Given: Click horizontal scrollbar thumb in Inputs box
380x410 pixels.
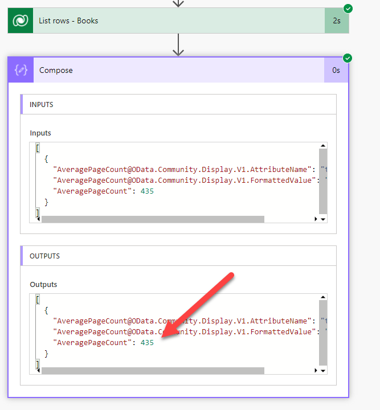Looking at the screenshot, I should [x=153, y=219].
